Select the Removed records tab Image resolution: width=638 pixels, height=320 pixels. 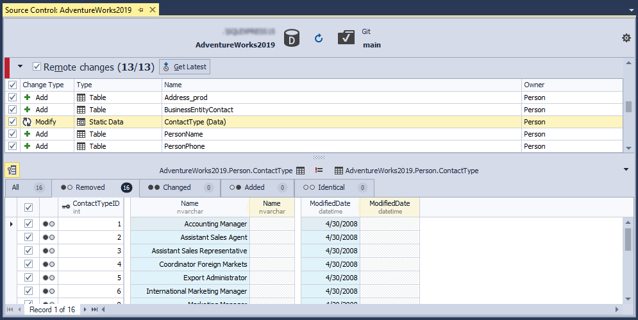96,188
